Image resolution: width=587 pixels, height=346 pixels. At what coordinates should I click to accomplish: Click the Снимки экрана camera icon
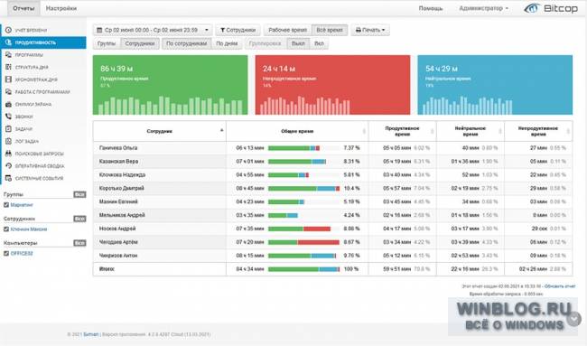[x=8, y=104]
